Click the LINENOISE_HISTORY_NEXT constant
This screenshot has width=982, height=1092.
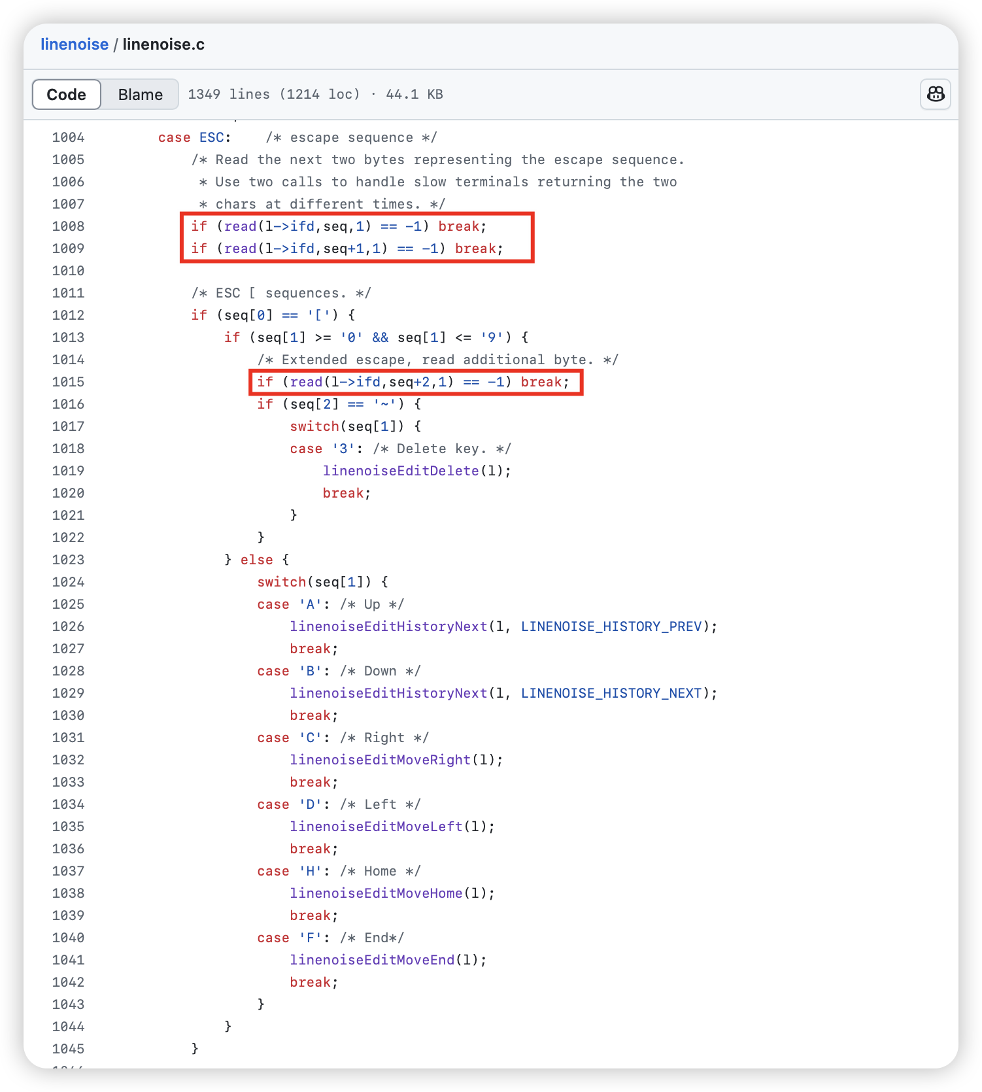(611, 693)
